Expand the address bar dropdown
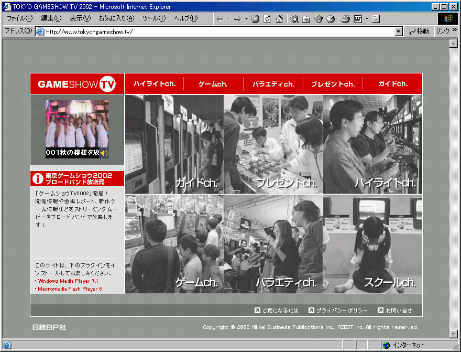The width and height of the screenshot is (461, 352). point(399,31)
